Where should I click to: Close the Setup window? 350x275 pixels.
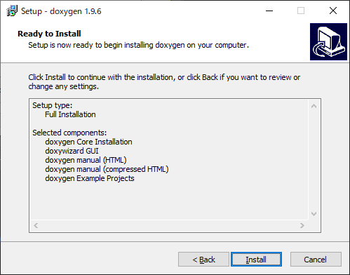333,11
